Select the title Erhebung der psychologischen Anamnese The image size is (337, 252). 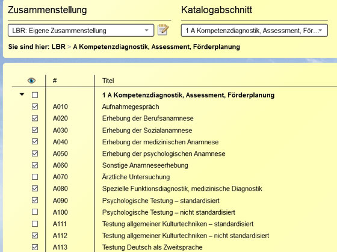164,153
